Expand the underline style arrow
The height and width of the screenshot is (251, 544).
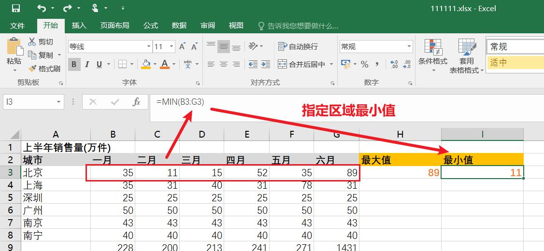tap(109, 65)
